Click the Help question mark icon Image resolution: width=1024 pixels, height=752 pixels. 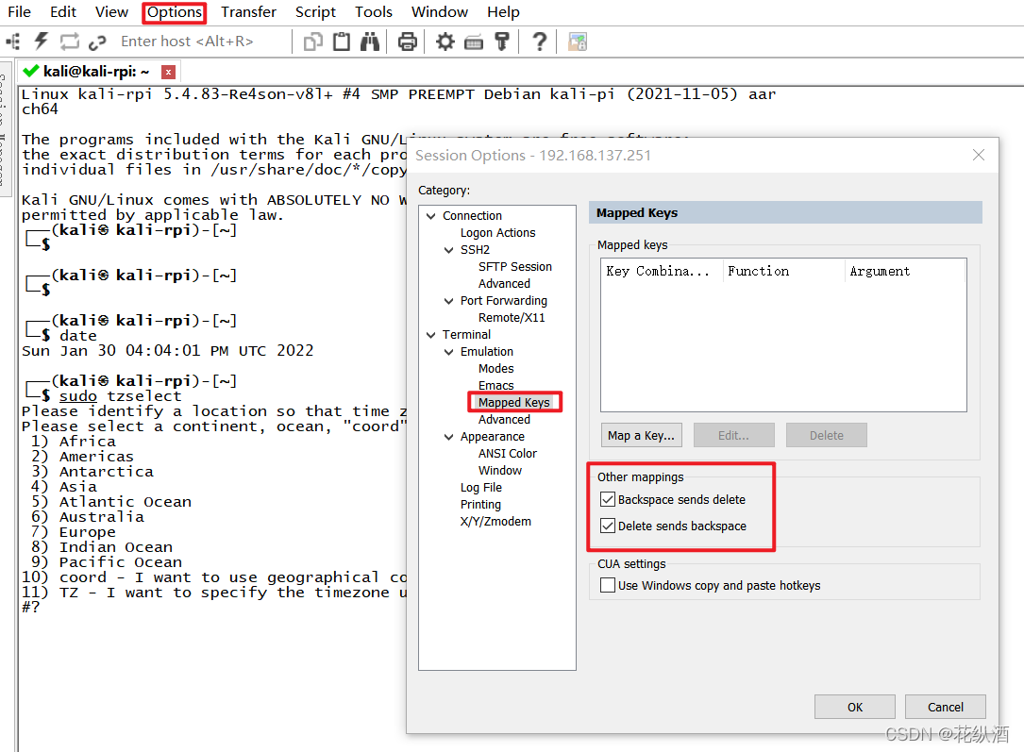click(540, 42)
